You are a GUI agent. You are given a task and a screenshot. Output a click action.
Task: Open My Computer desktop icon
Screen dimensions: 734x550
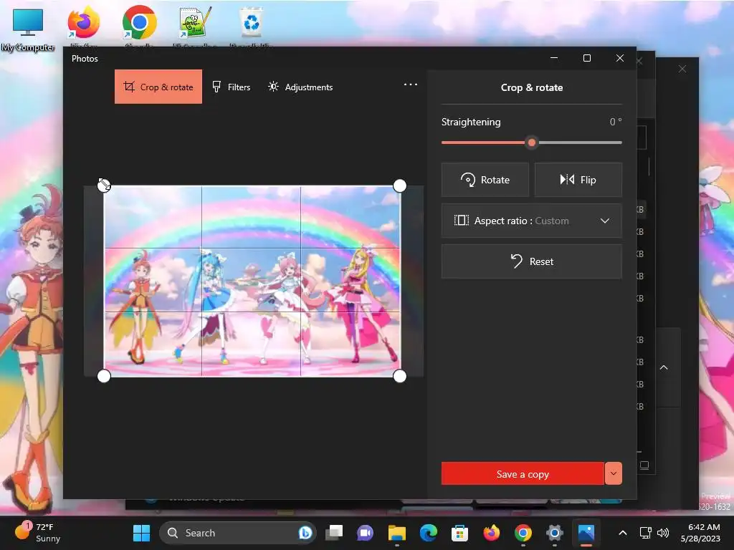(28, 29)
